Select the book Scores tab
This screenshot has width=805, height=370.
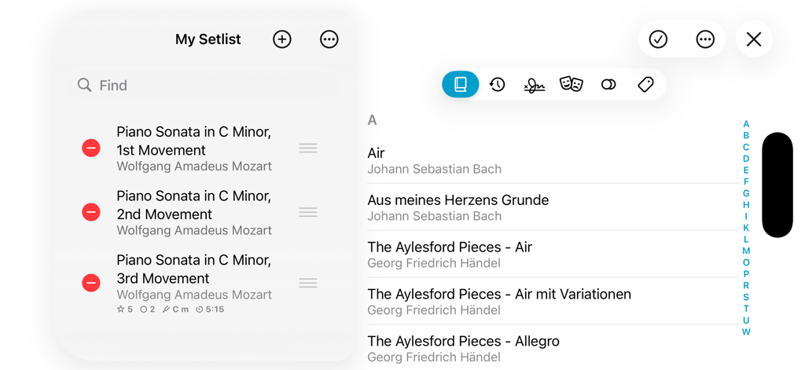[x=461, y=84]
